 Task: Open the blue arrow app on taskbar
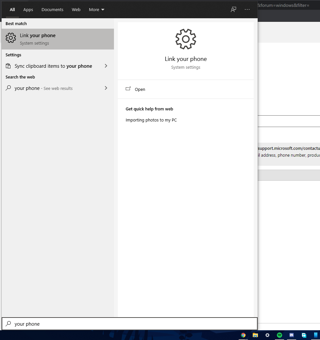coord(304,335)
